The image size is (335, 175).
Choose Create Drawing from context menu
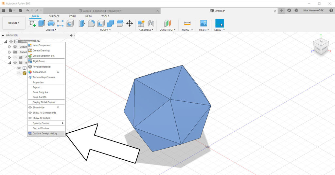pyautogui.click(x=46, y=51)
